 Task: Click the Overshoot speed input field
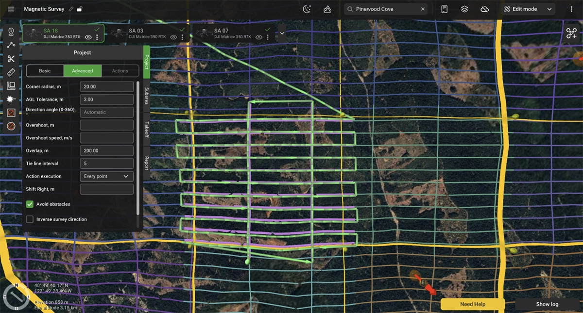(x=107, y=138)
